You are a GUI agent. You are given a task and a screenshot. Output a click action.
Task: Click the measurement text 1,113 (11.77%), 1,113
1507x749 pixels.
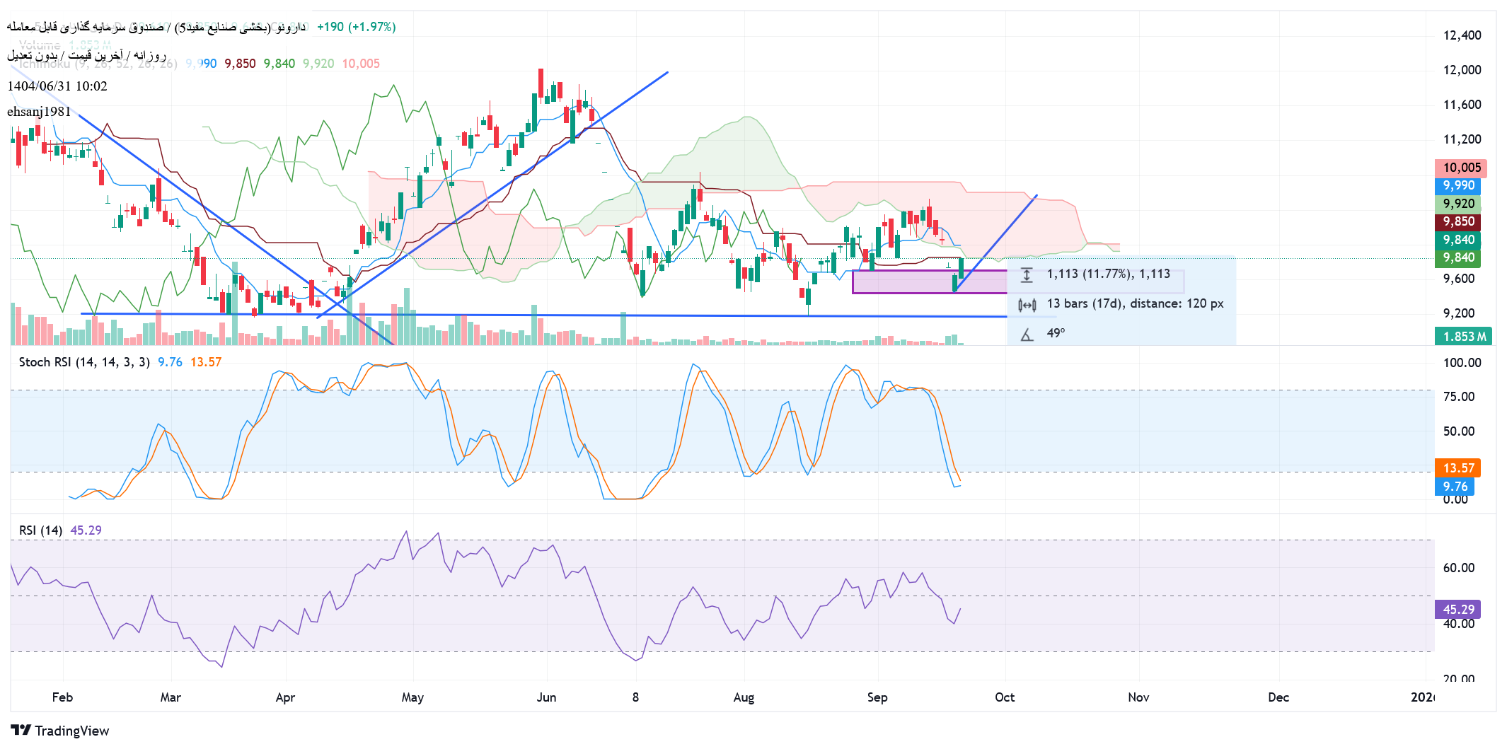pos(1109,274)
